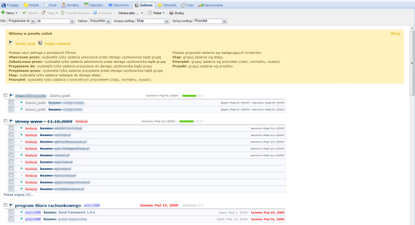This screenshot has width=415, height=225.
Task: Click fundacja tag beside strony www title
Action: (82, 121)
